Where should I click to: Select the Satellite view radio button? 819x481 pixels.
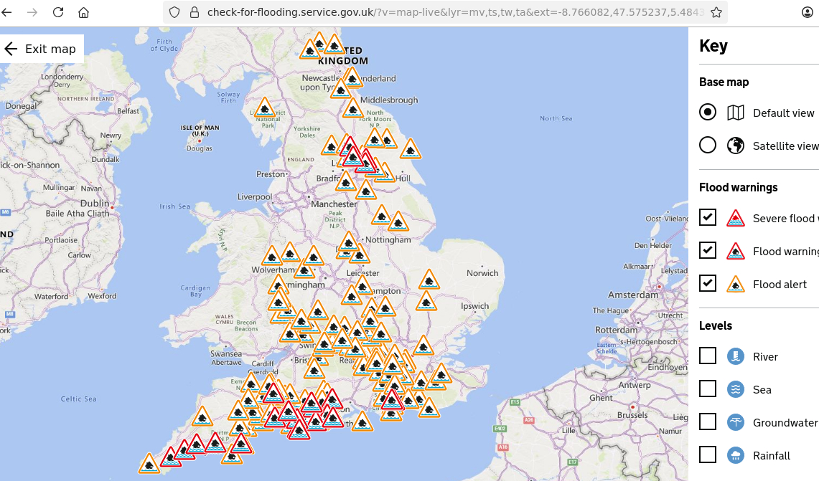[x=708, y=146]
